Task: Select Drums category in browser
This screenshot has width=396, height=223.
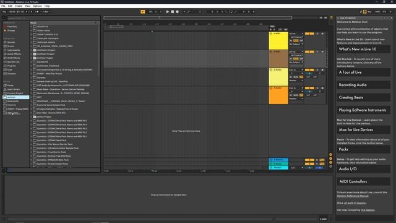Action: [11, 46]
